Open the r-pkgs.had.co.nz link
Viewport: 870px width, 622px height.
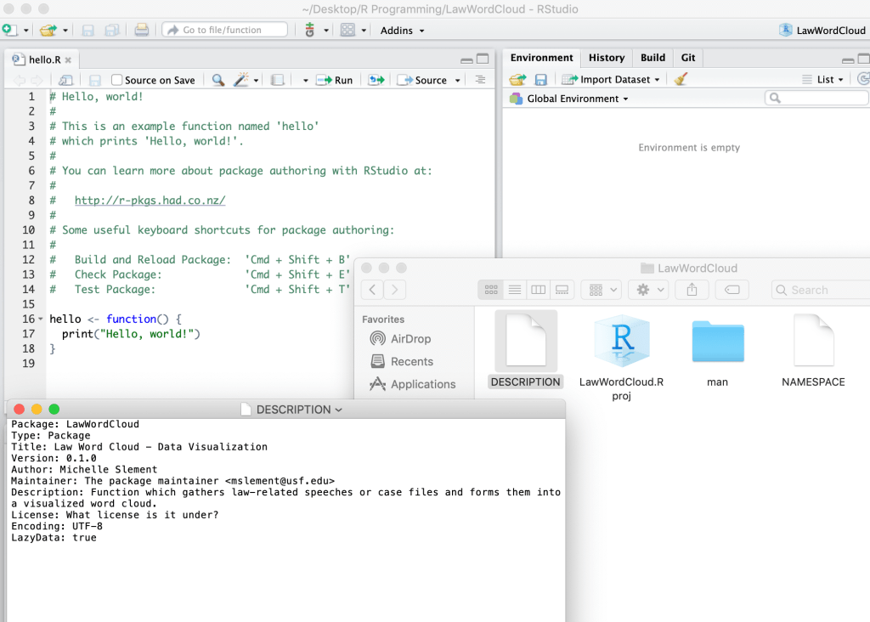150,201
